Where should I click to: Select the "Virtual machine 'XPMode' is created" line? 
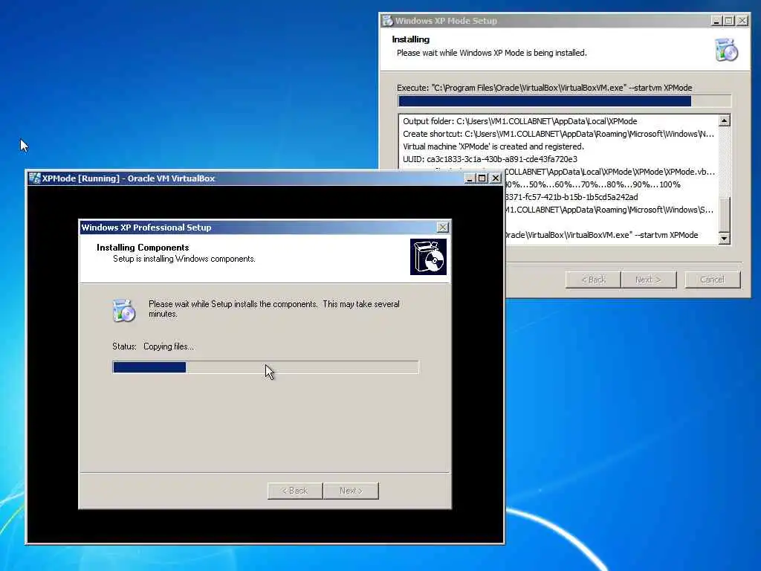(x=493, y=146)
